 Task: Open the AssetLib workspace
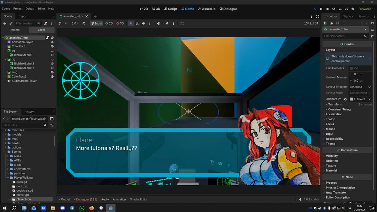(x=206, y=9)
